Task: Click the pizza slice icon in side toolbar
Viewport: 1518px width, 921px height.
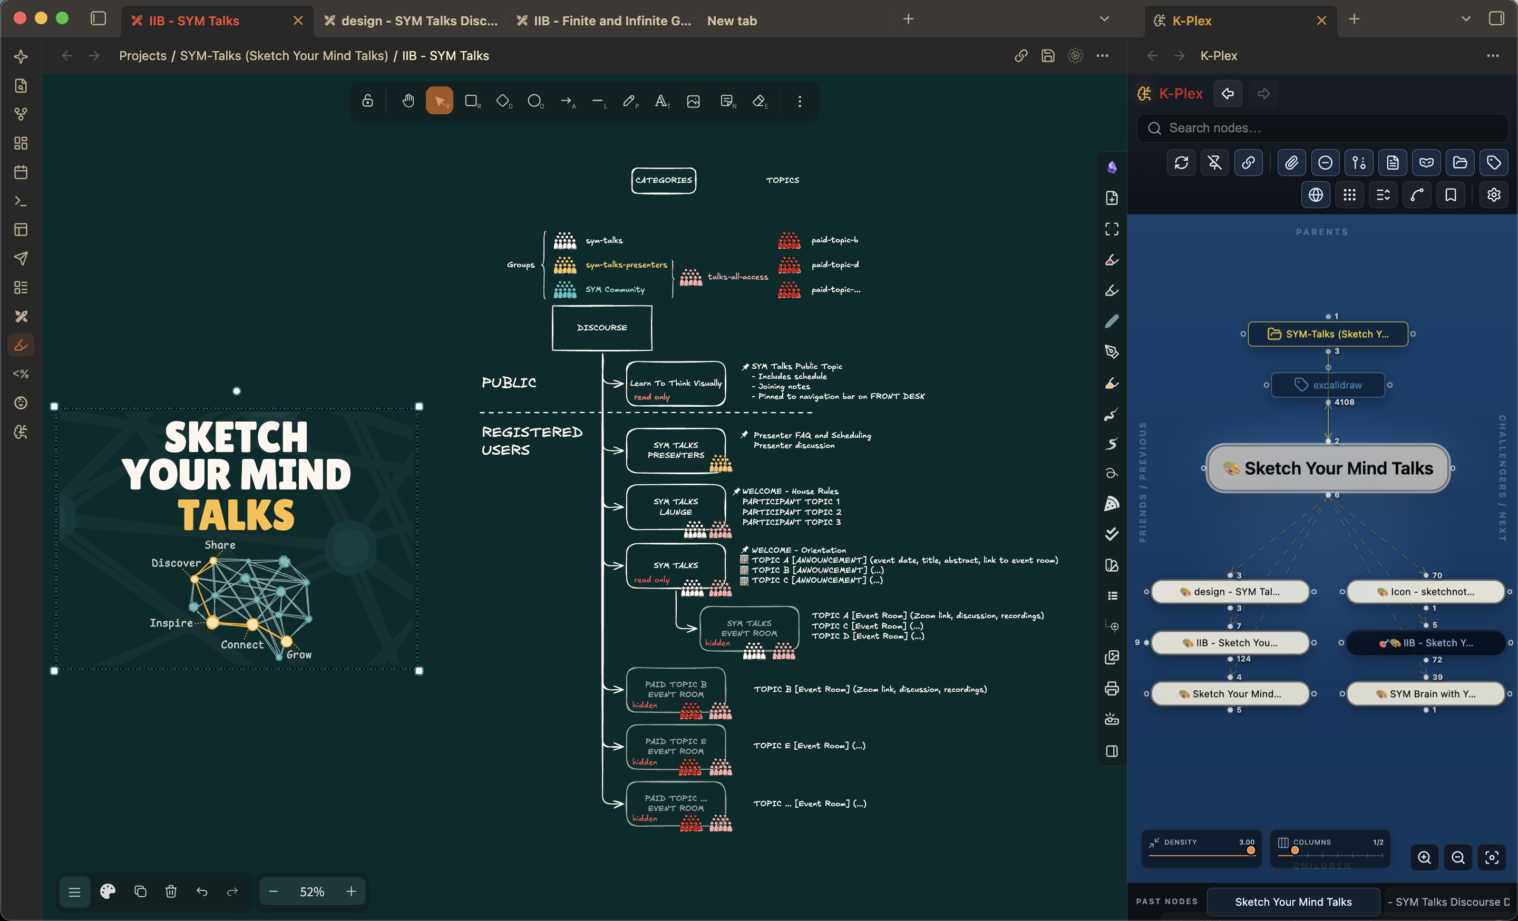Action: point(1112,504)
